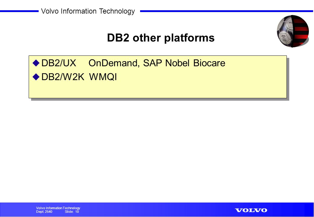The image size is (314, 217).
Task: Click the 'Slide: 10' footer text
Action: point(72,212)
